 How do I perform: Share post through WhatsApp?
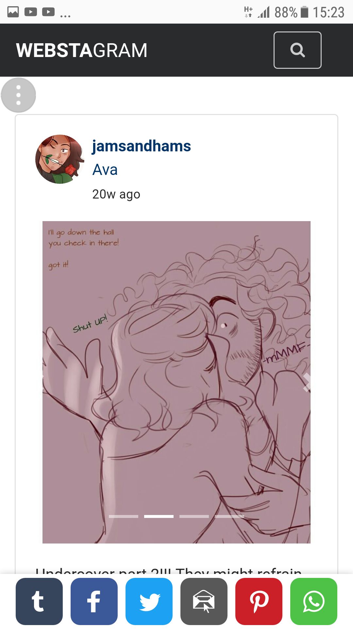[314, 601]
